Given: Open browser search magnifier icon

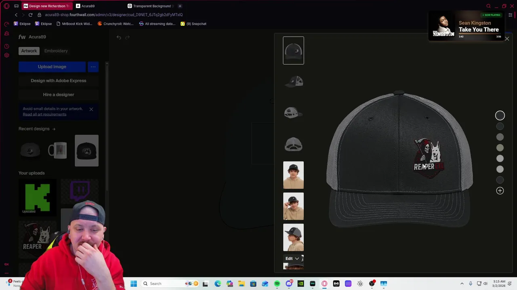Looking at the screenshot, I should pos(489,6).
